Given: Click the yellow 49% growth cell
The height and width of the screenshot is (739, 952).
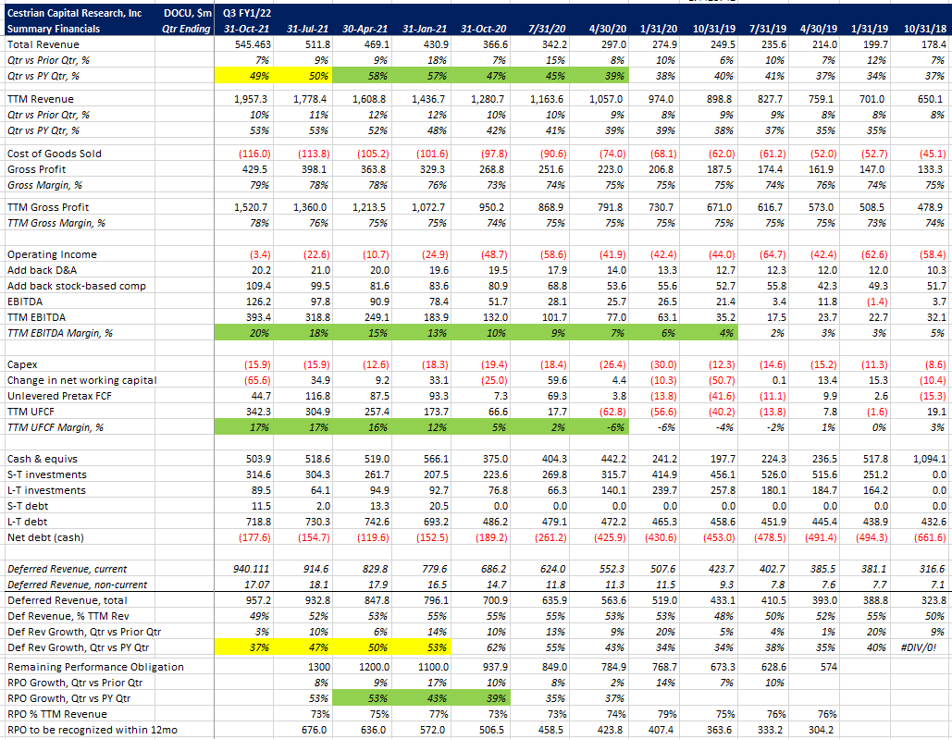Looking at the screenshot, I should click(x=243, y=76).
